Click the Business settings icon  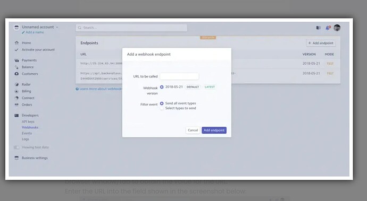pyautogui.click(x=16, y=158)
